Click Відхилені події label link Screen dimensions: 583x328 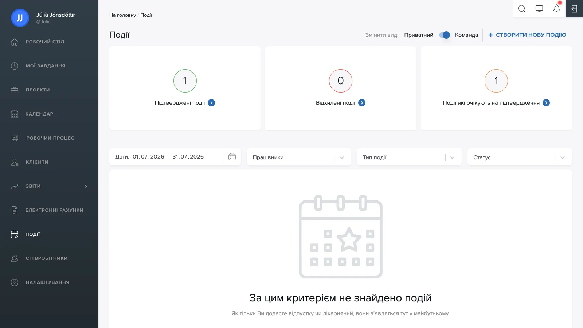(336, 103)
